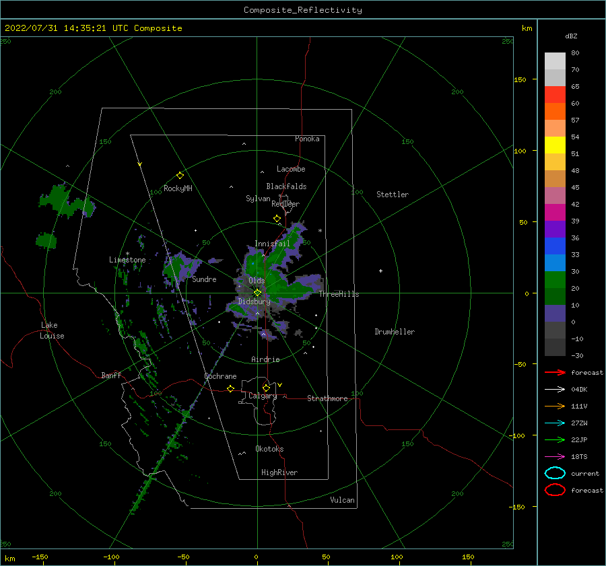Click the RockyMH label
The image size is (606, 566).
point(178,188)
